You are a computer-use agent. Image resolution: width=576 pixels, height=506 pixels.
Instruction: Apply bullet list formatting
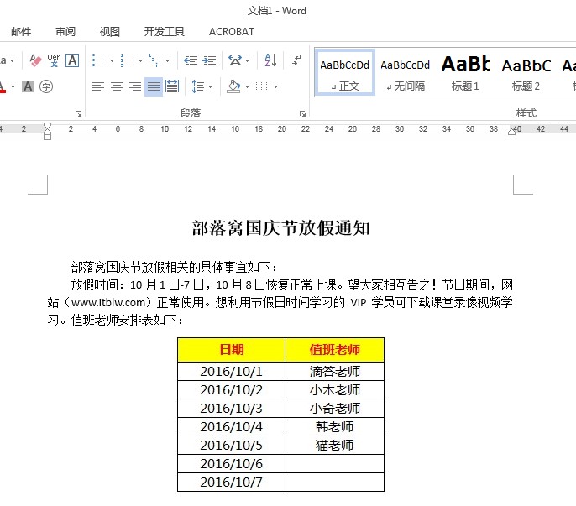coord(97,60)
